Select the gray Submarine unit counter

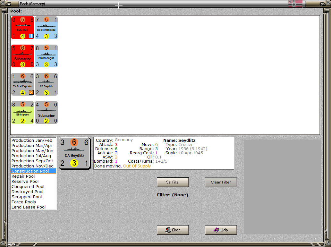point(46,113)
